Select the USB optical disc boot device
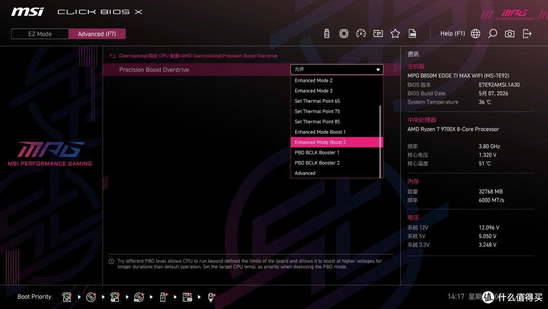548x309 pixels. (x=139, y=297)
